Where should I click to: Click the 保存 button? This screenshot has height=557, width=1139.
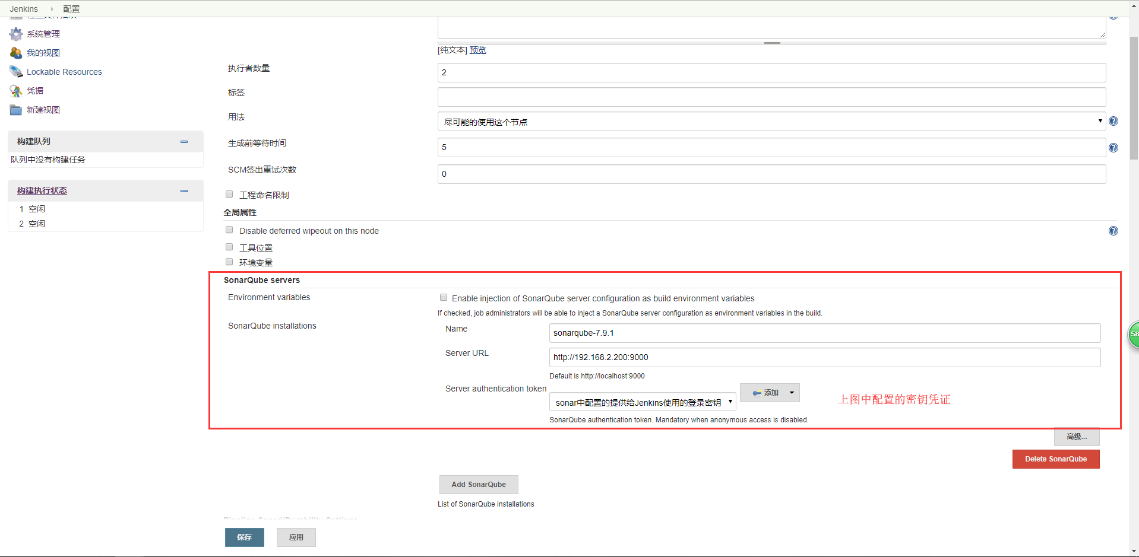coord(244,537)
